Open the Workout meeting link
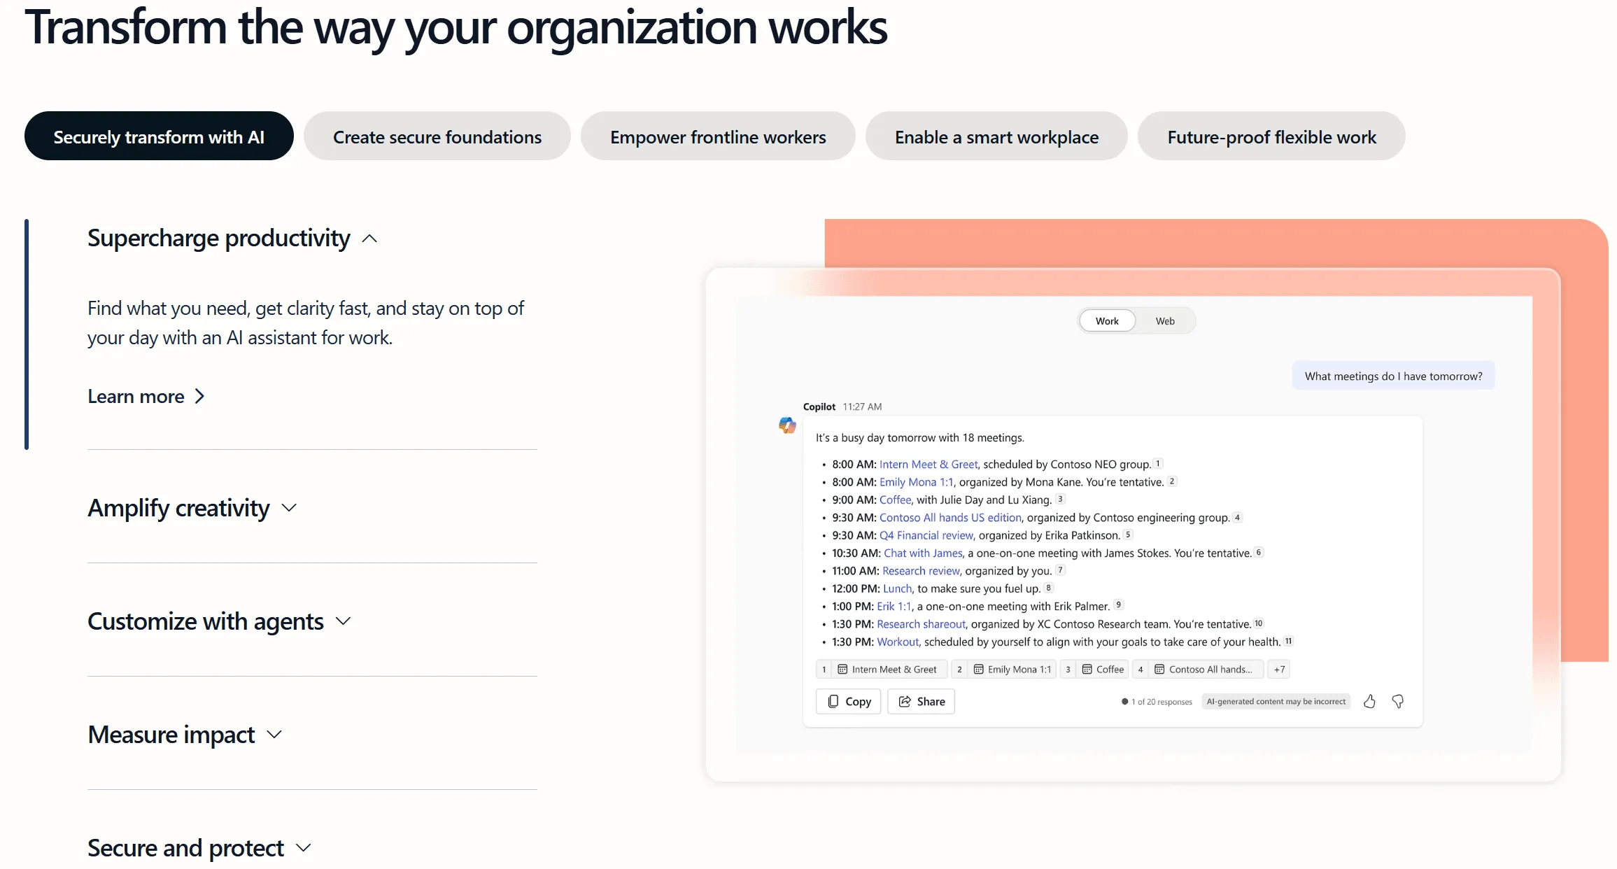Screen dimensions: 1617x869 point(898,642)
